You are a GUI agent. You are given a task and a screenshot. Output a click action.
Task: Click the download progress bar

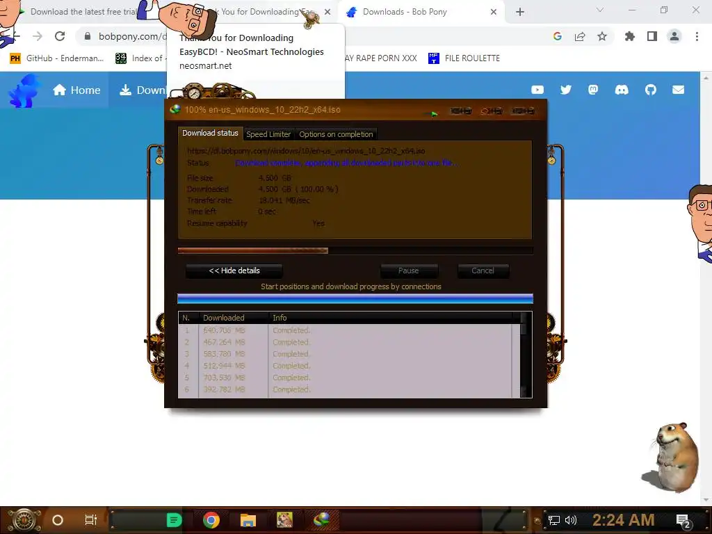(x=355, y=250)
